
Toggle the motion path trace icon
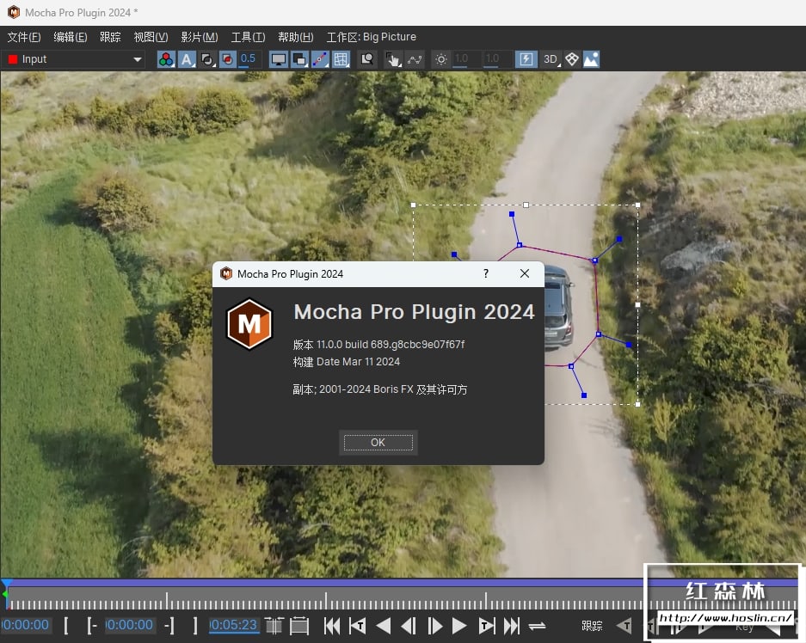(x=415, y=59)
